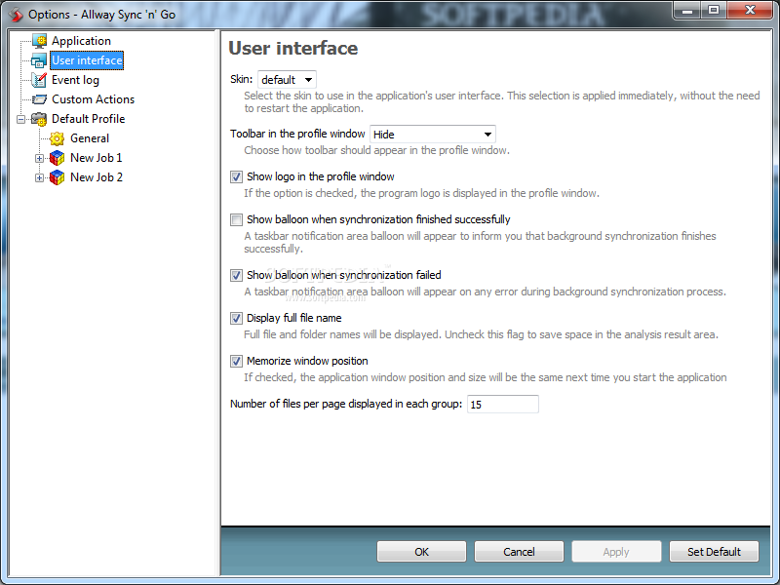Click the 'Number of files per page displayed in each group:' label
This screenshot has height=585, width=780.
(x=346, y=404)
